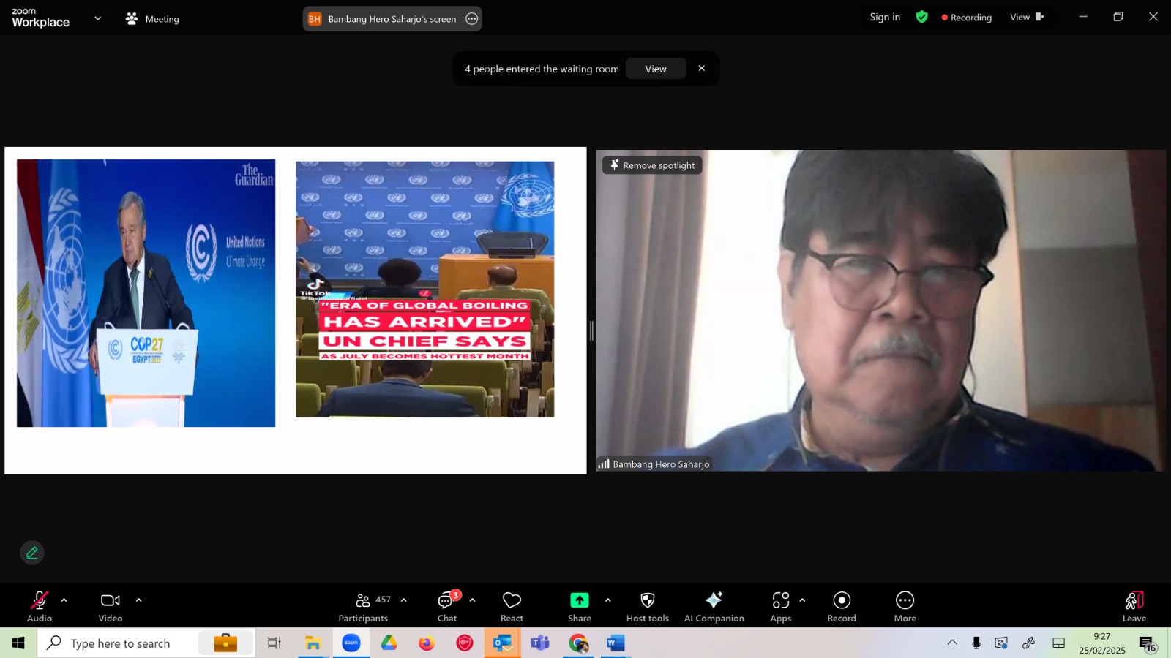Viewport: 1171px width, 658px height.
Task: Expand the share options arrow
Action: (607, 600)
